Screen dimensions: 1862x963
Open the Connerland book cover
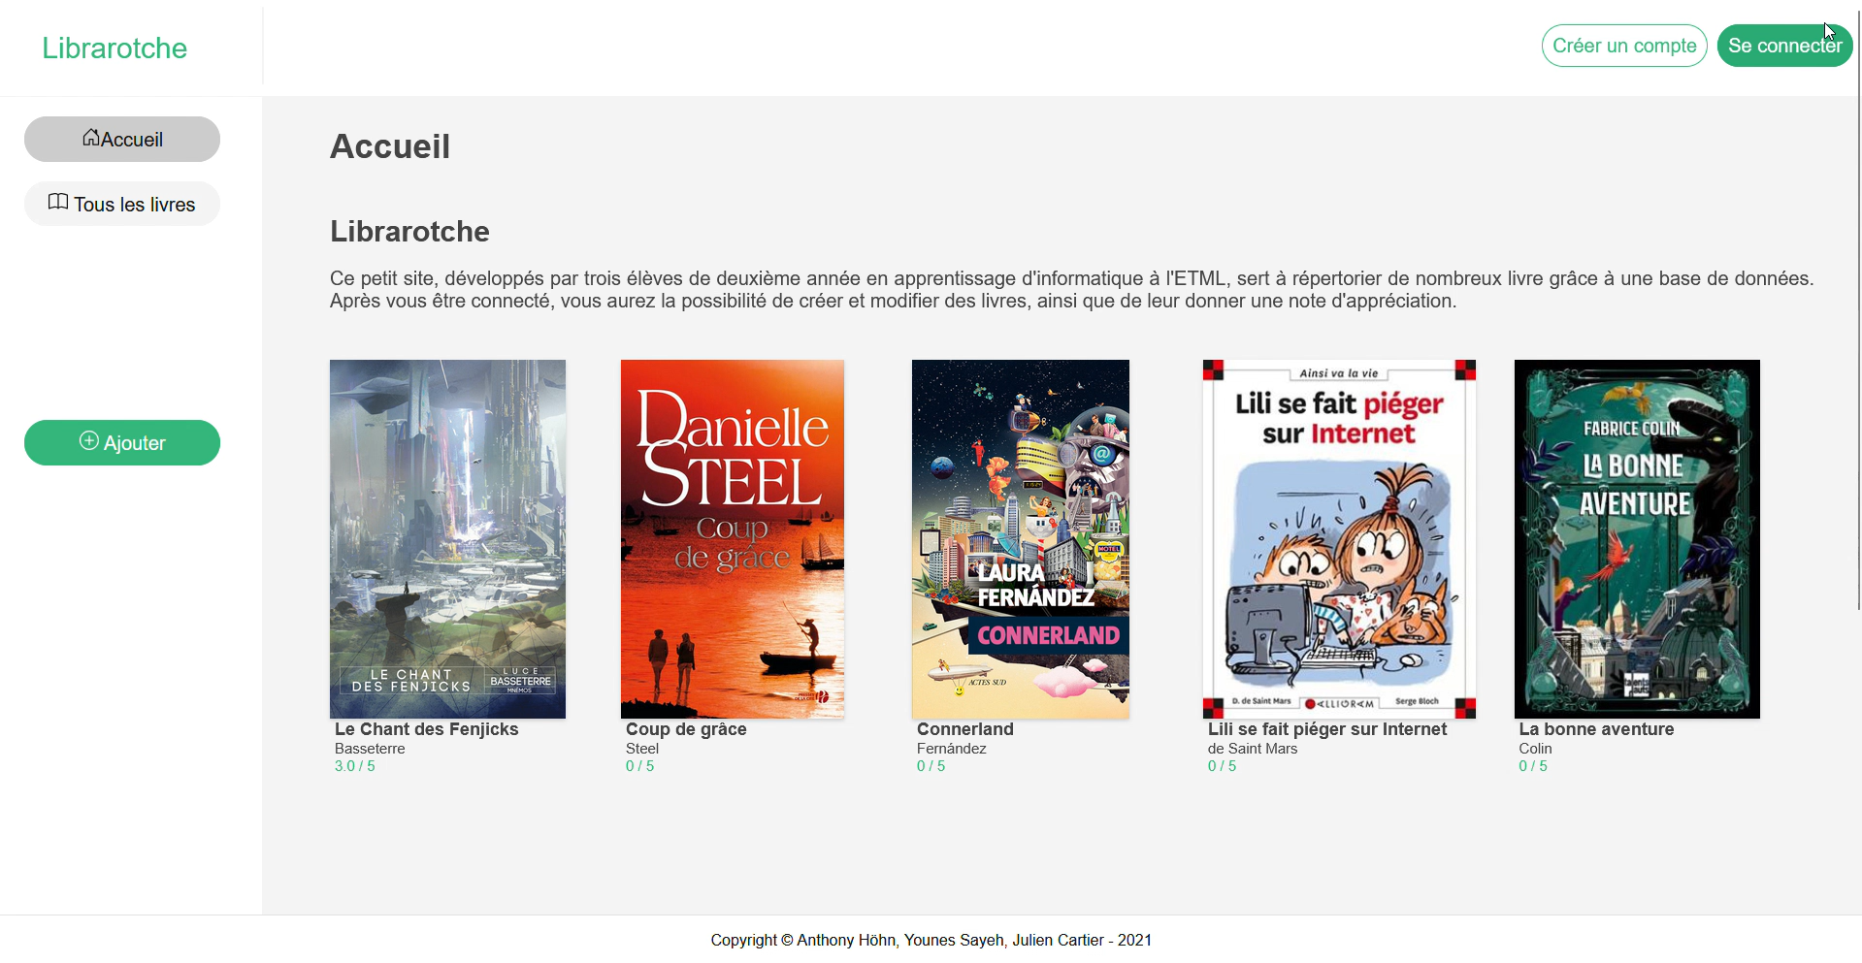pyautogui.click(x=1021, y=539)
